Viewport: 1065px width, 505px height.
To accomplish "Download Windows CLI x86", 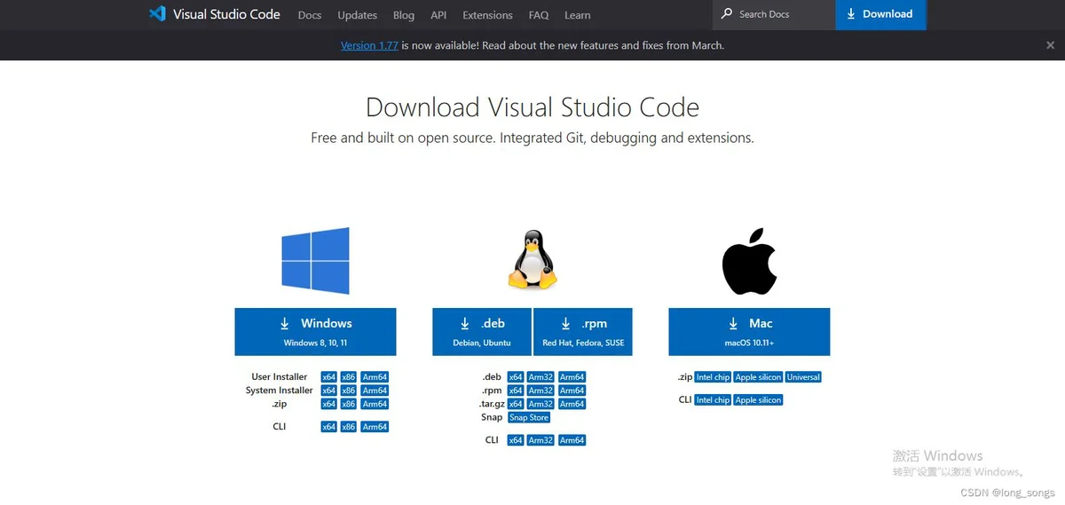I will [x=349, y=427].
